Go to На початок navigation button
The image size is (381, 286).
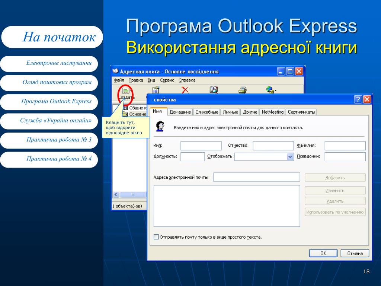point(52,37)
